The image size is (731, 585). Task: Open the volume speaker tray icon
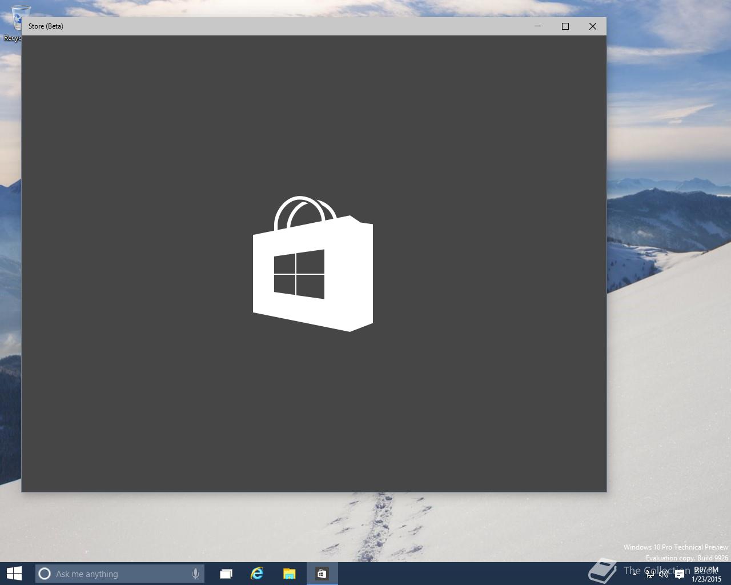(664, 574)
